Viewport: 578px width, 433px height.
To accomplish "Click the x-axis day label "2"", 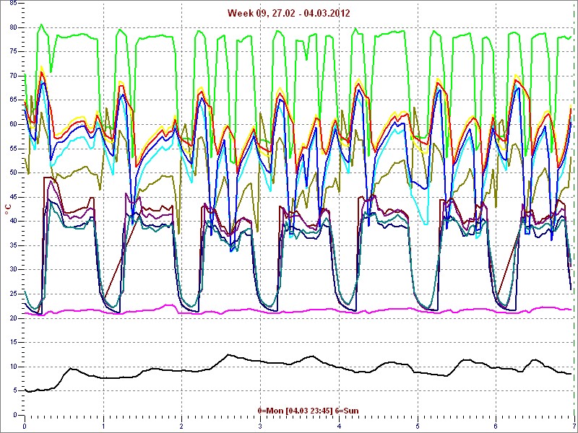I will pos(181,427).
